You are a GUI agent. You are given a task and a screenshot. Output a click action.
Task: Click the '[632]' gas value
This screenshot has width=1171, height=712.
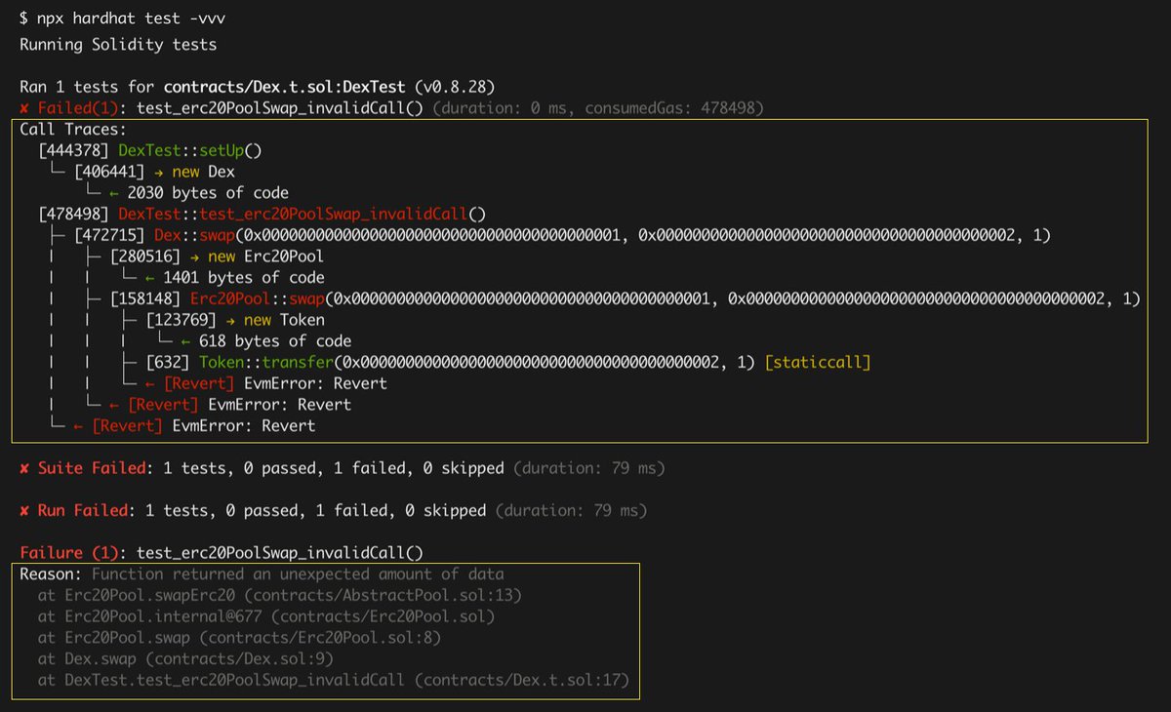(x=168, y=362)
